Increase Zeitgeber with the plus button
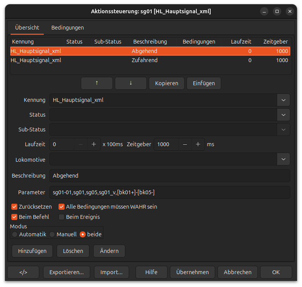 [198, 144]
